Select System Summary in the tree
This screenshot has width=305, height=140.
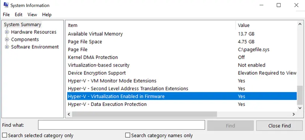tap(22, 25)
